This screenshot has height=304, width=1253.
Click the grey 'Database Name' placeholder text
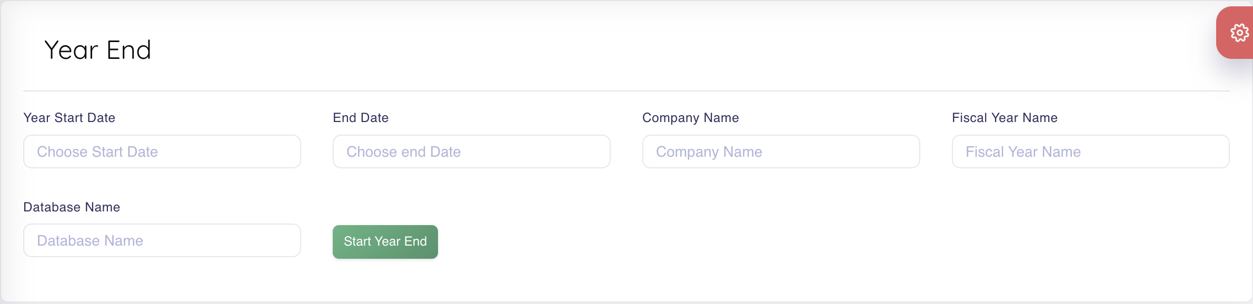(x=90, y=241)
